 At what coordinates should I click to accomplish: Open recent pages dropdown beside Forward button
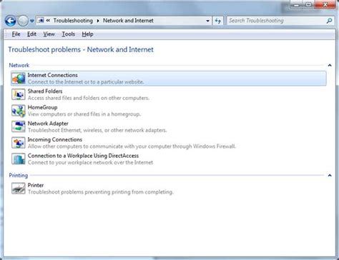point(32,21)
